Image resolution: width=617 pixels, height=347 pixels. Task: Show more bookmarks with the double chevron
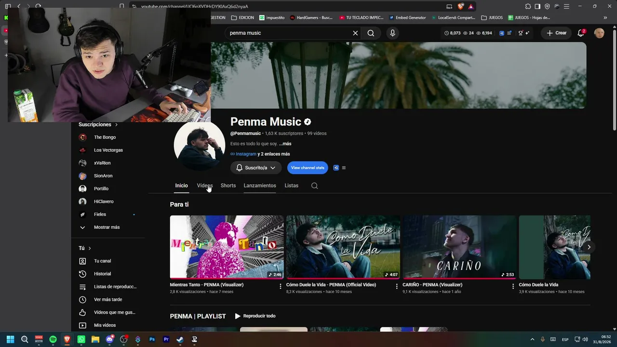coord(605,18)
